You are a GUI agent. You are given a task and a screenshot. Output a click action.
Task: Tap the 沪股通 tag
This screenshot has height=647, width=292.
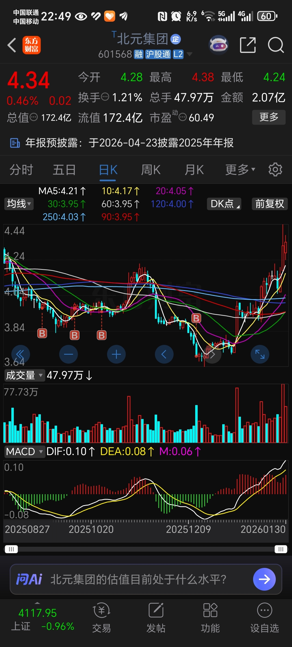pos(158,54)
